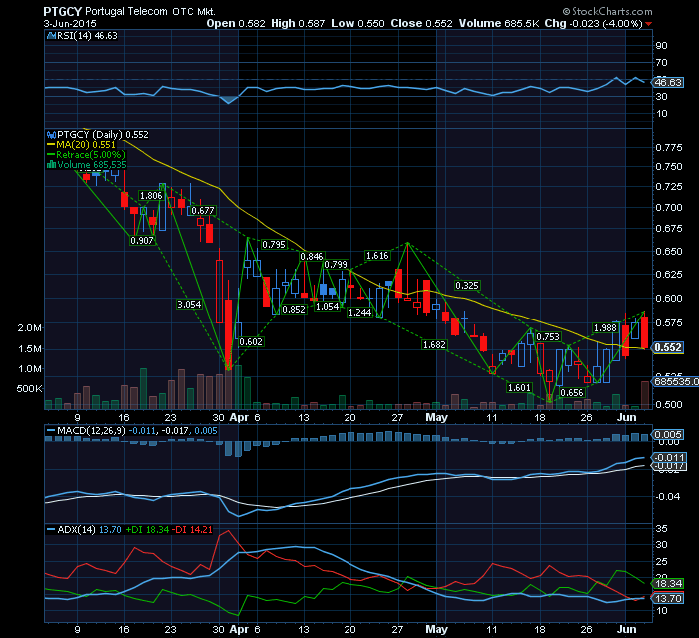Click the 1.601 retracement label
Viewport: 699px width, 638px height.
coord(520,387)
